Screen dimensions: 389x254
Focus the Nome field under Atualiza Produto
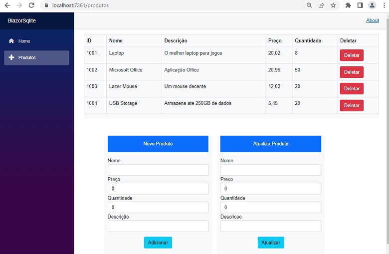271,170
